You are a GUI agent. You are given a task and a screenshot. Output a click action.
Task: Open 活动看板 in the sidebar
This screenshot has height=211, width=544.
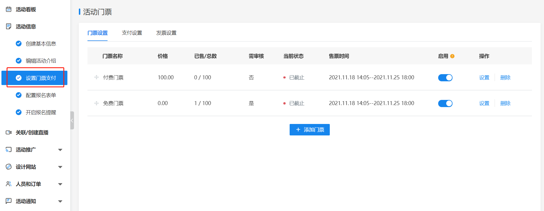(x=26, y=9)
